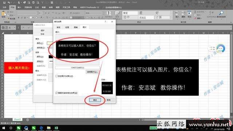Switch to the 插入 (Insert) ribbon tab

(19, 7)
